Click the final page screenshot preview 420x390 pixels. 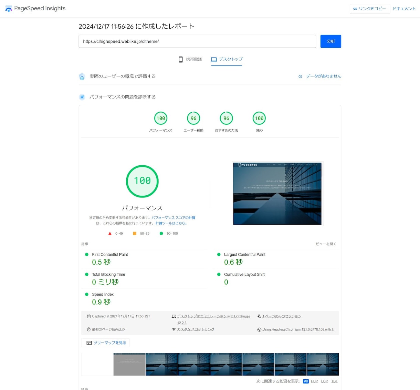[x=277, y=194]
